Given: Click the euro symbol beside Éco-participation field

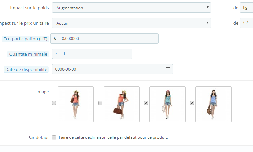Looking at the screenshot, I should pos(55,39).
